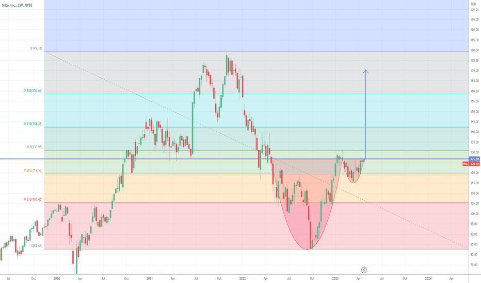Screen dimensions: 481x283
Task: Click the 2020 year label on time axis
Action: tap(57, 278)
